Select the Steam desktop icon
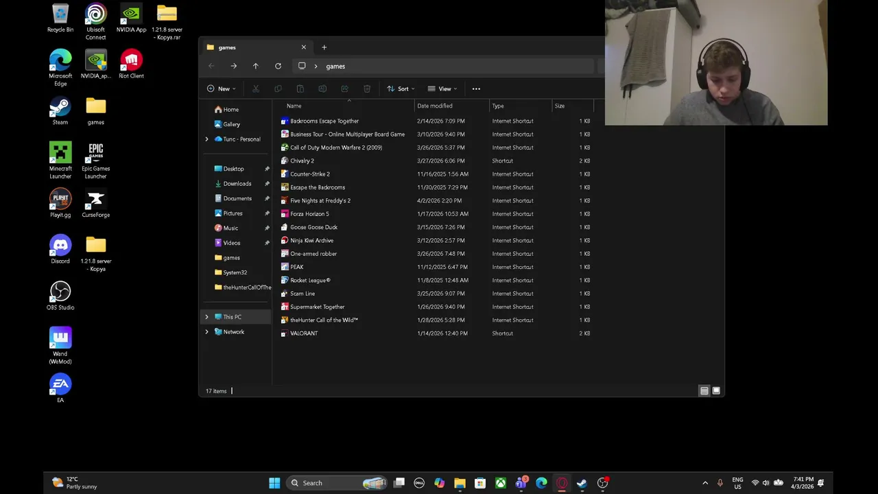The height and width of the screenshot is (494, 878). (x=60, y=111)
